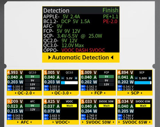Click the arrow left of VOOC label
The image size is (160, 127).
pyautogui.click(x=53, y=122)
